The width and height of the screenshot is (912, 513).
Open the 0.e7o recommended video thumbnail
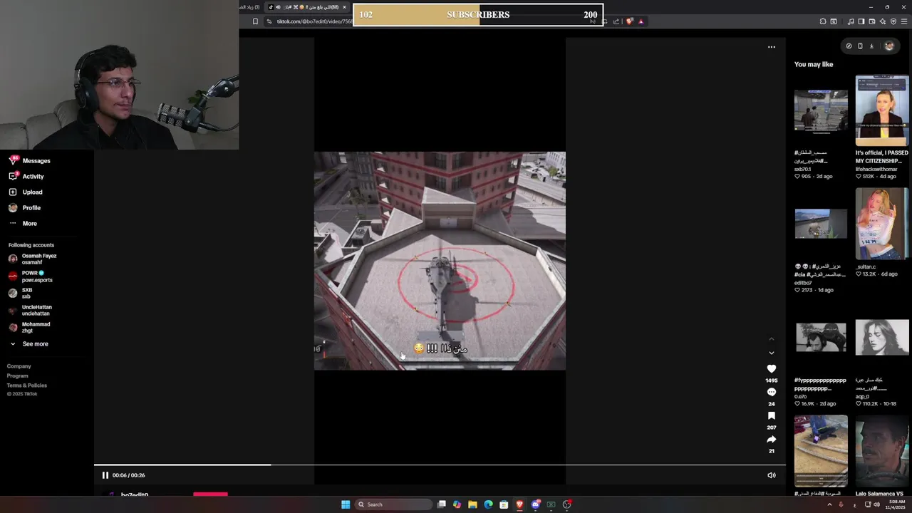(821, 337)
